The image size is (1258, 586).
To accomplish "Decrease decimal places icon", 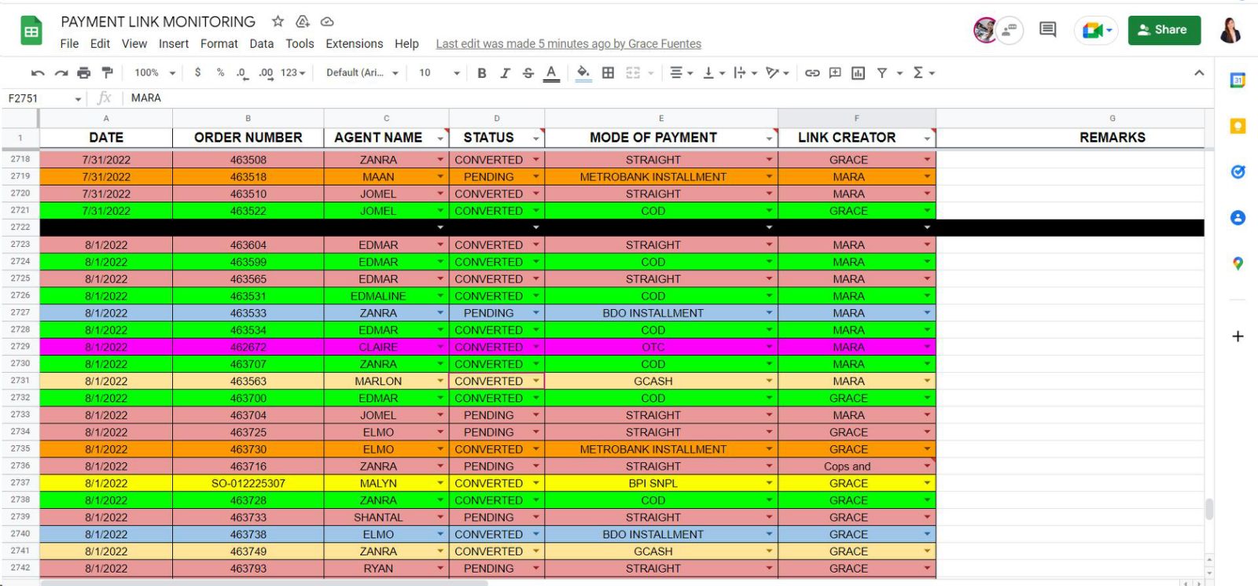I will [x=241, y=73].
